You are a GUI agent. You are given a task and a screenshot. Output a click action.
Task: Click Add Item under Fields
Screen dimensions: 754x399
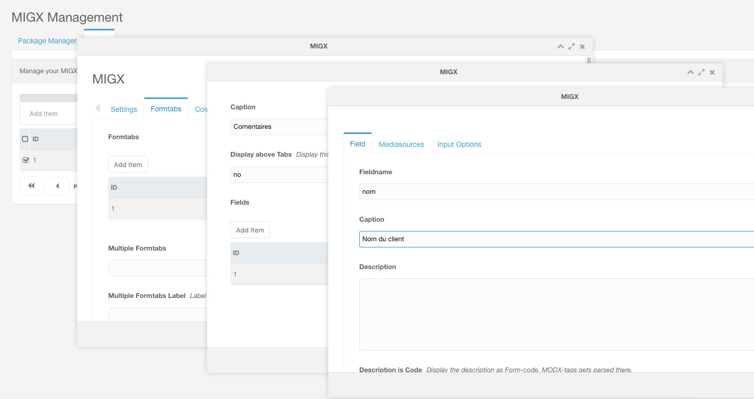pyautogui.click(x=250, y=230)
